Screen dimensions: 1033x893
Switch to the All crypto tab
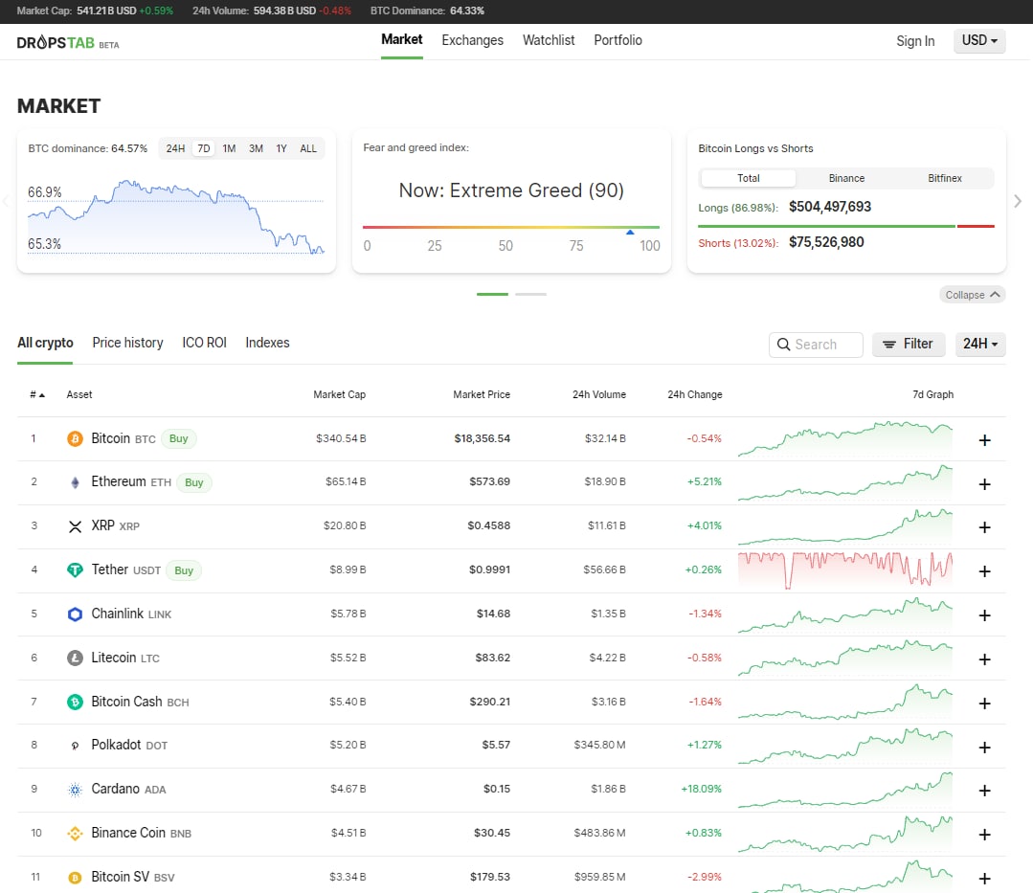(45, 343)
